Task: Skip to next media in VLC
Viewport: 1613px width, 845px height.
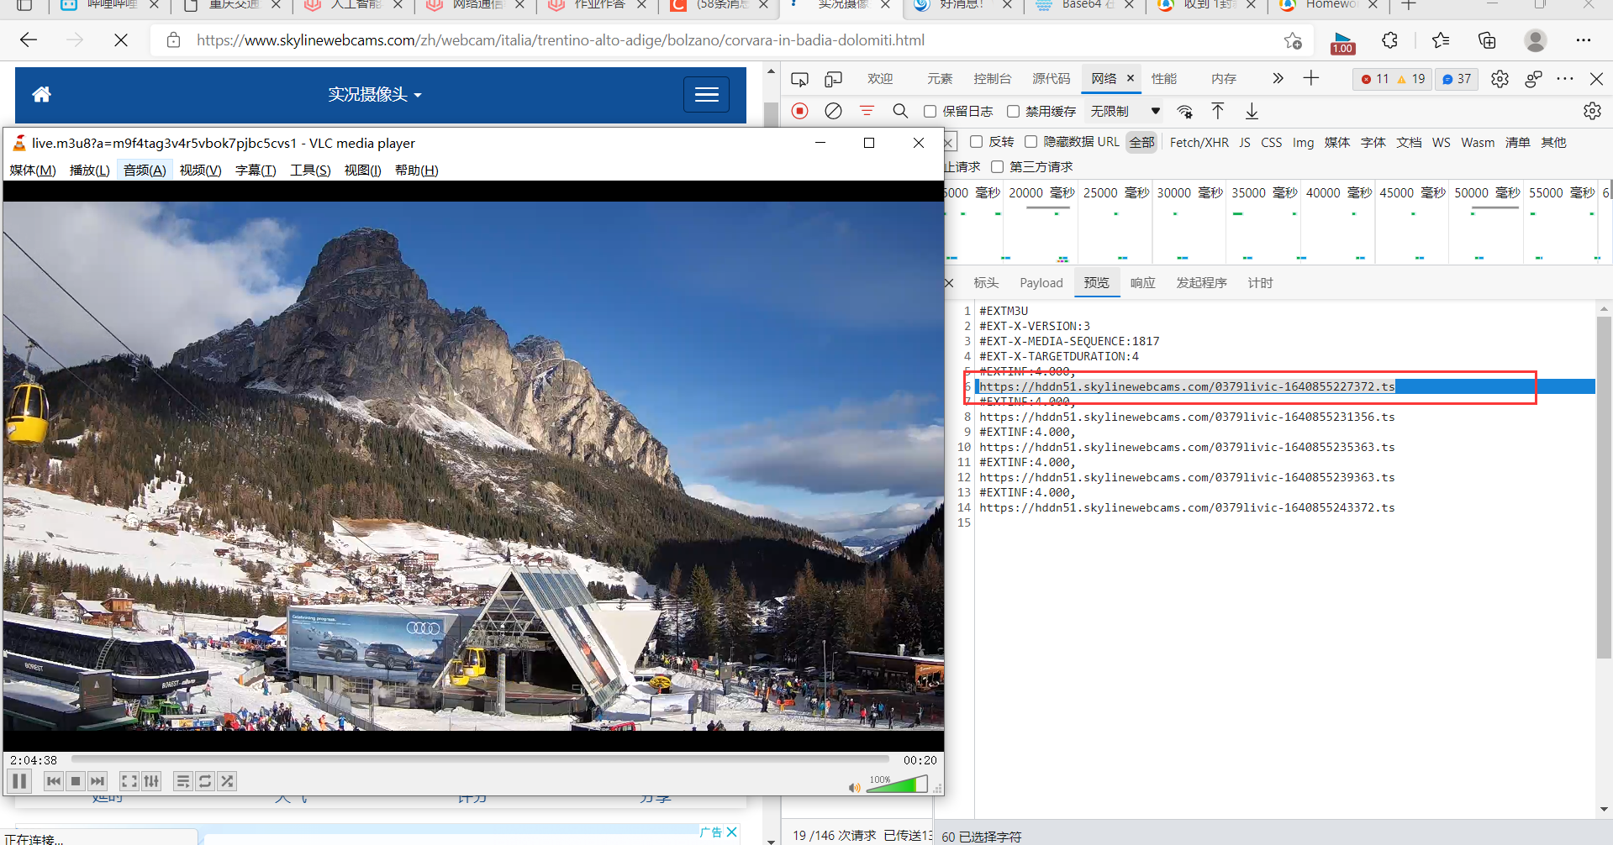Action: (98, 781)
